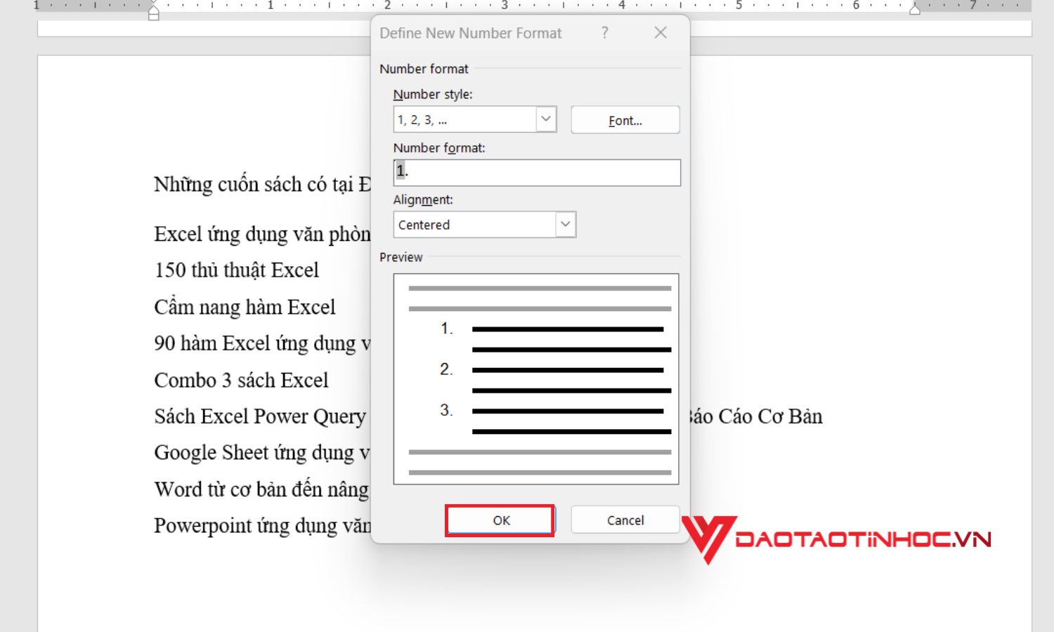Place cursor in 'Cẩm nang hàm Excel'
Screen dimensions: 1054x632
245,307
